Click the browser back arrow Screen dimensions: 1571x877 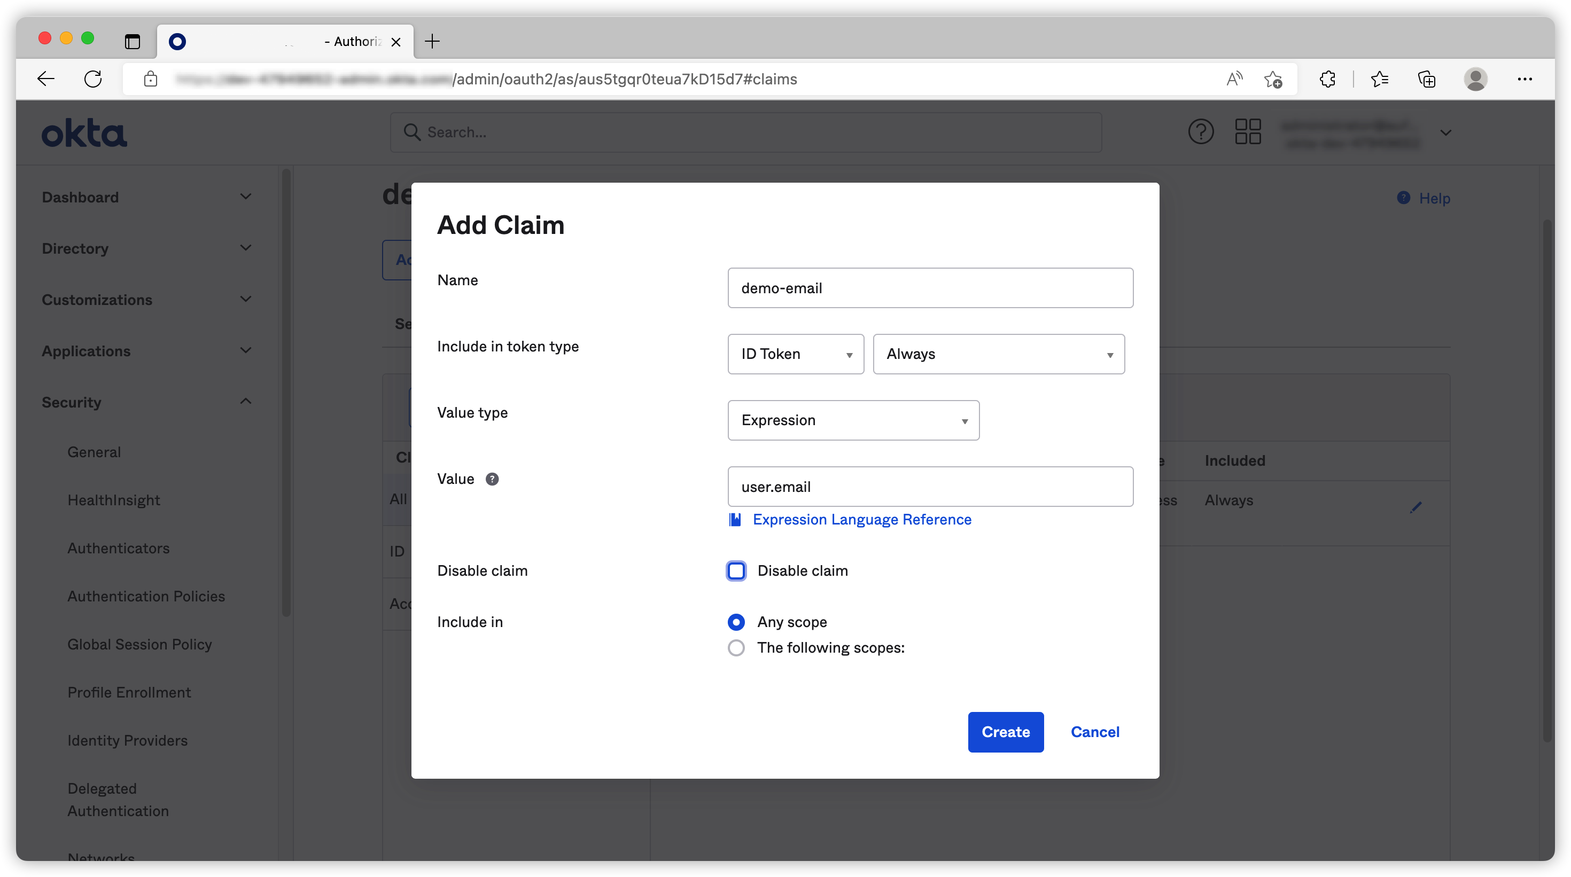pos(46,79)
